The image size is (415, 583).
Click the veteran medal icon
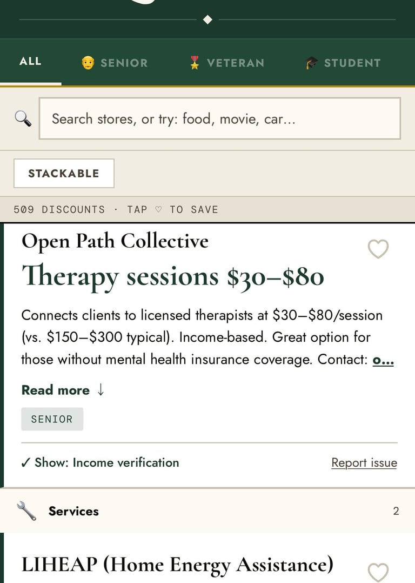pos(195,63)
